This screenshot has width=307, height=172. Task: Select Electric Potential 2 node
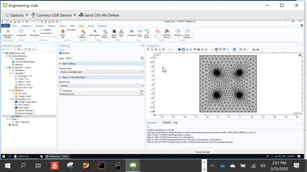click(x=24, y=113)
